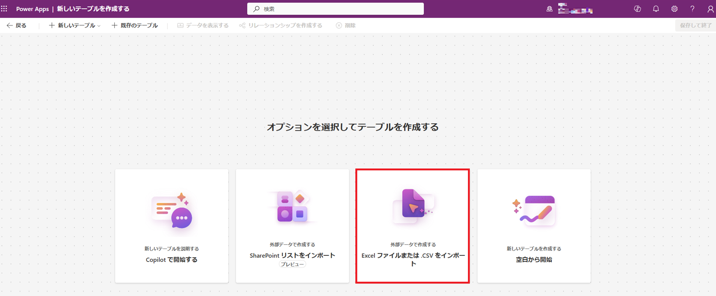Click the Power Apps title link
716x296 pixels.
tap(32, 9)
